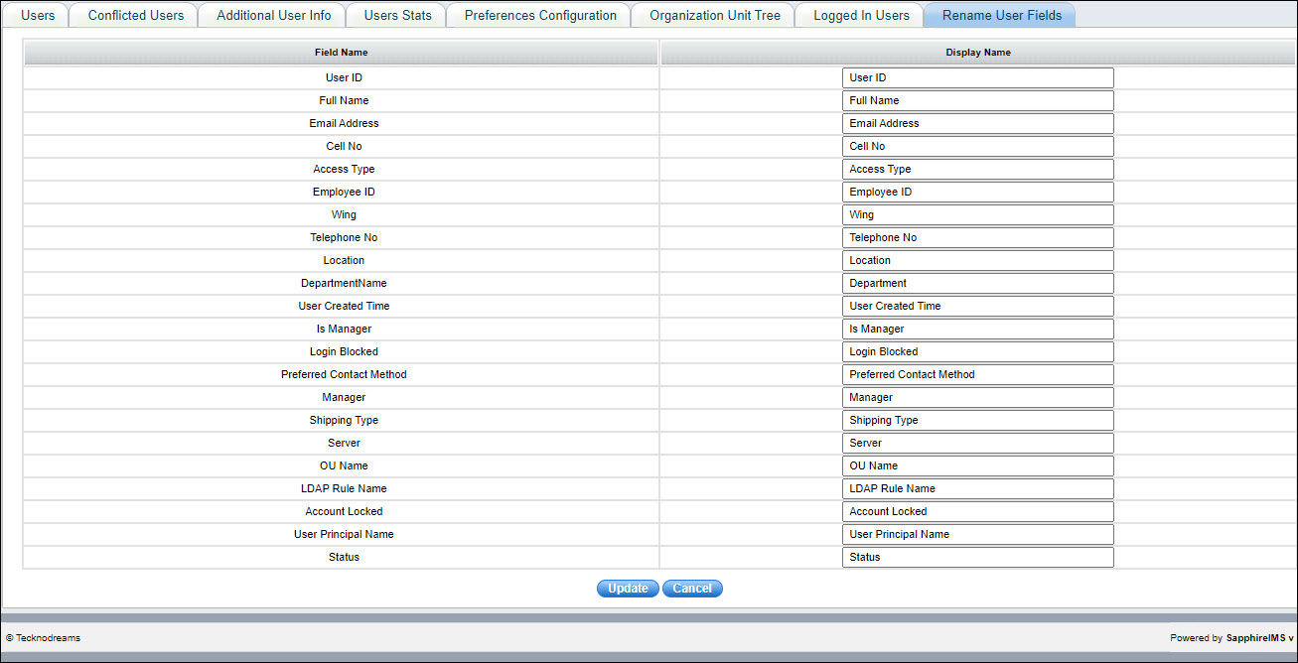Select the Rename User Fields tab
This screenshot has width=1298, height=663.
pos(1001,15)
